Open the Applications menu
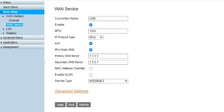 click(x=10, y=42)
